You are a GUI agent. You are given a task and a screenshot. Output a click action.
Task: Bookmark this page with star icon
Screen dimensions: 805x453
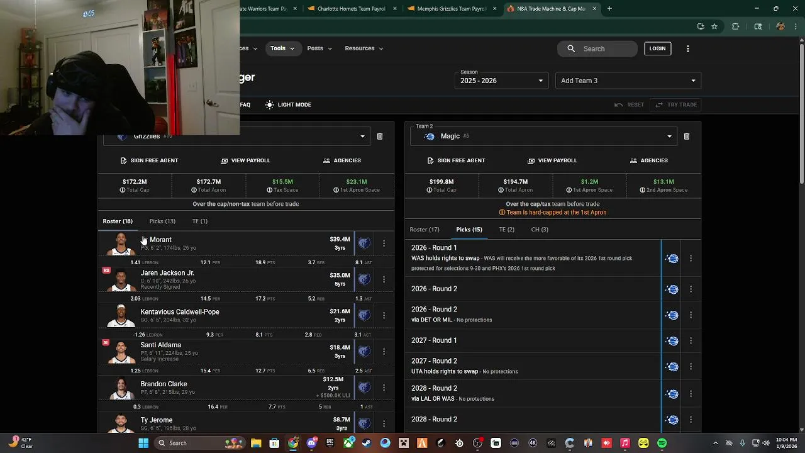pos(714,26)
